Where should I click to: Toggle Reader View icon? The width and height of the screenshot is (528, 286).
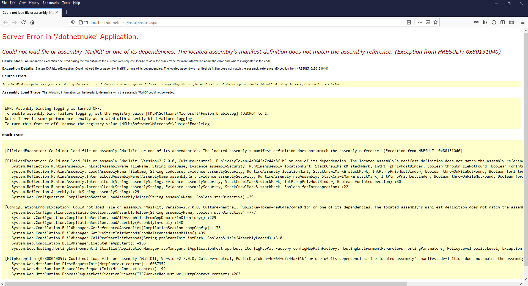(409, 22)
